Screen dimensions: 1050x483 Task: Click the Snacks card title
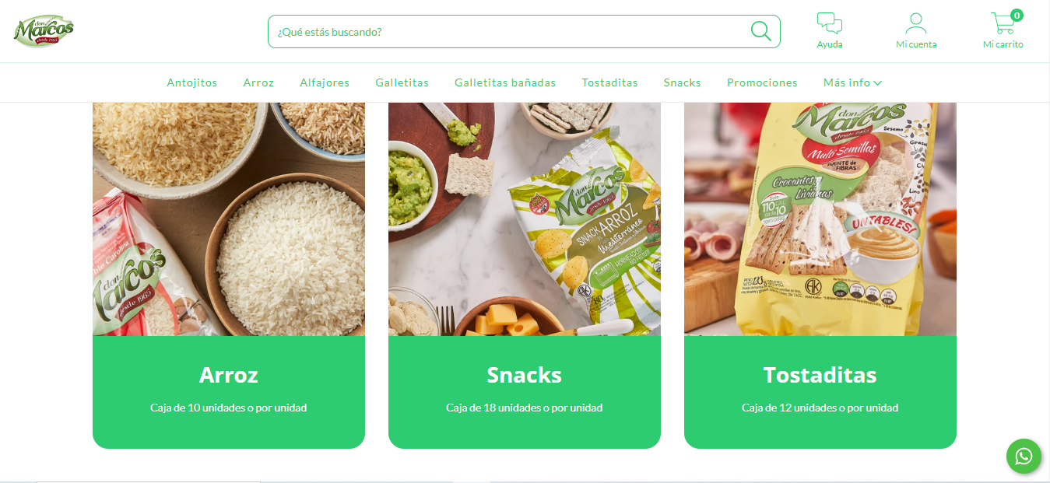pos(525,375)
